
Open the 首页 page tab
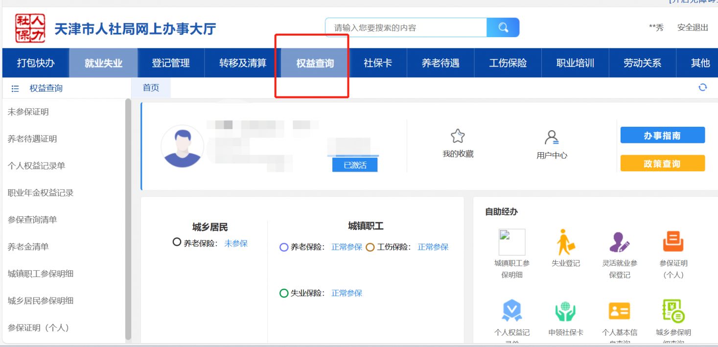pyautogui.click(x=151, y=88)
